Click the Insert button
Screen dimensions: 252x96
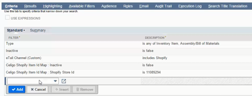[x=61, y=89]
